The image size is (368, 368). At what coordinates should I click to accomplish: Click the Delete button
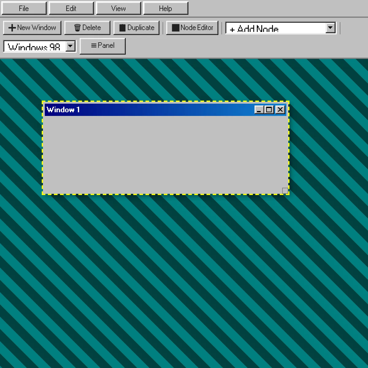pos(87,28)
